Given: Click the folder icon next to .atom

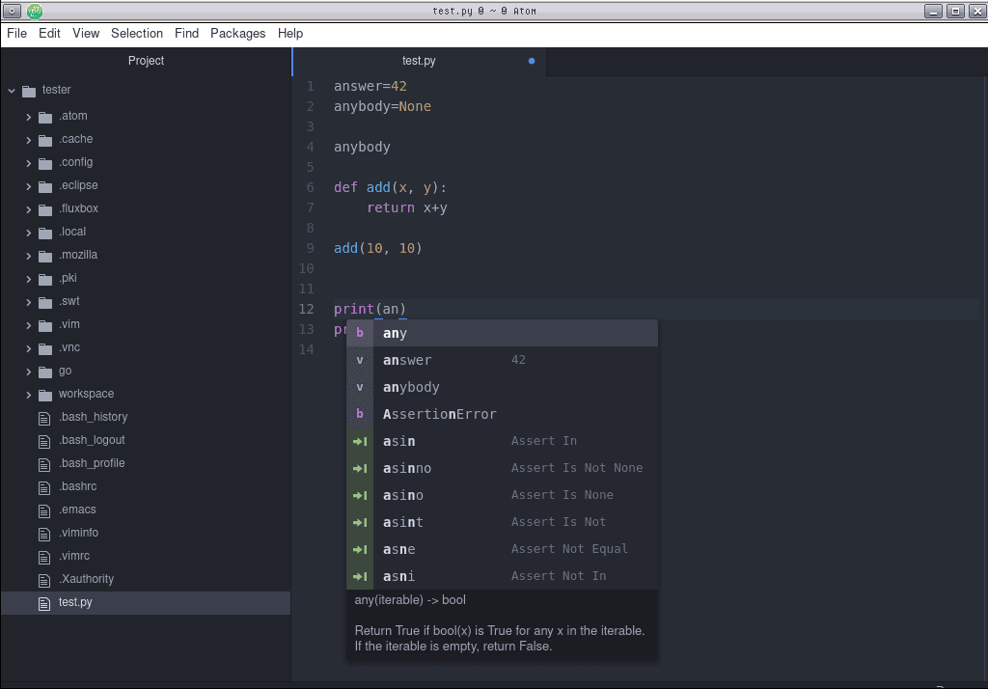Looking at the screenshot, I should 45,117.
